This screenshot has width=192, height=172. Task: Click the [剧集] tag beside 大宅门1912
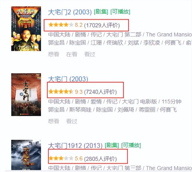(x=112, y=145)
